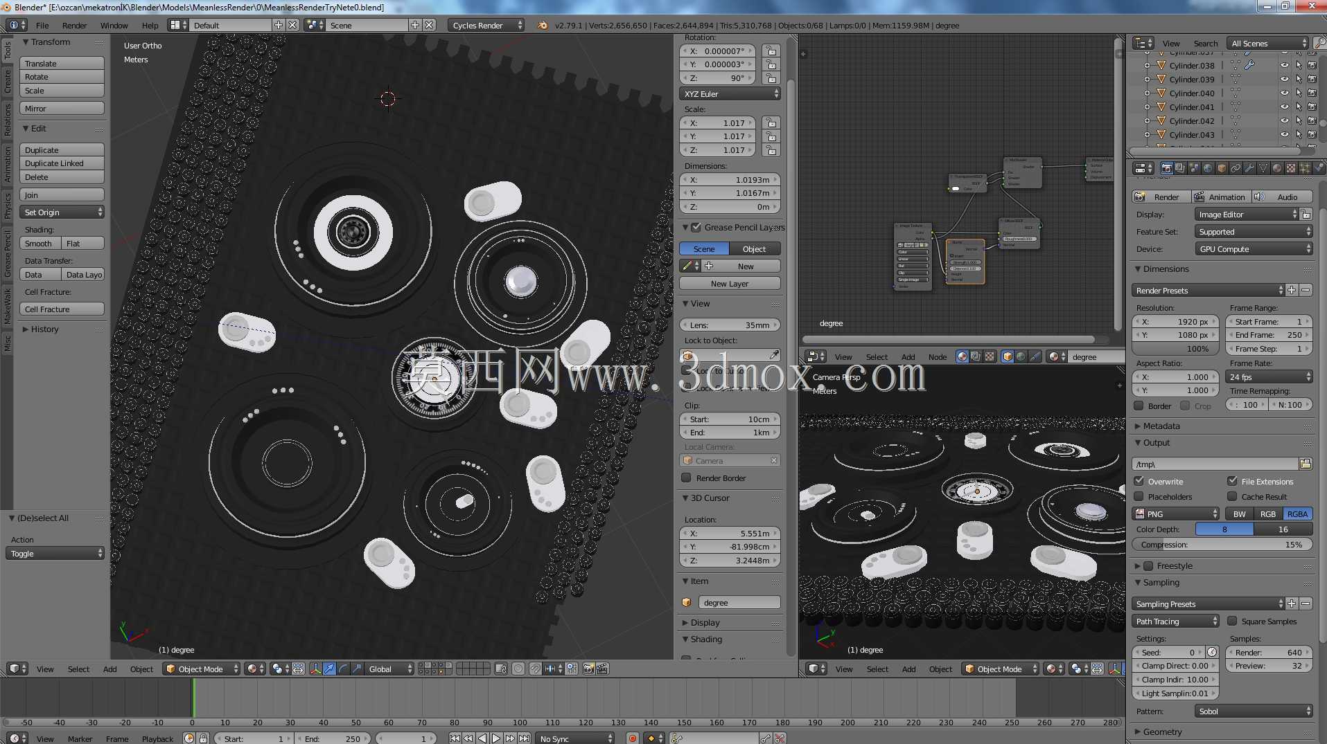1327x744 pixels.
Task: Toggle the 3D manipulator axis icon
Action: (x=315, y=669)
